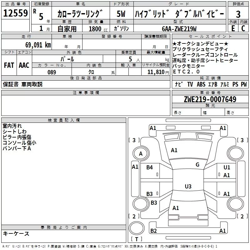
Task: Click PW in genuine equipment
Action: point(244,84)
